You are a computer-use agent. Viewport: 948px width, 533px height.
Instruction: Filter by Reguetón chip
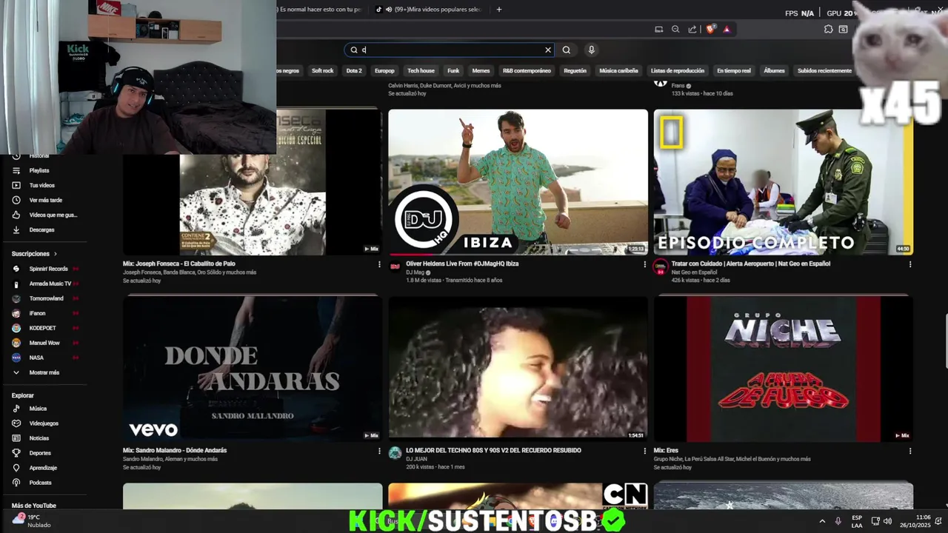pyautogui.click(x=575, y=70)
